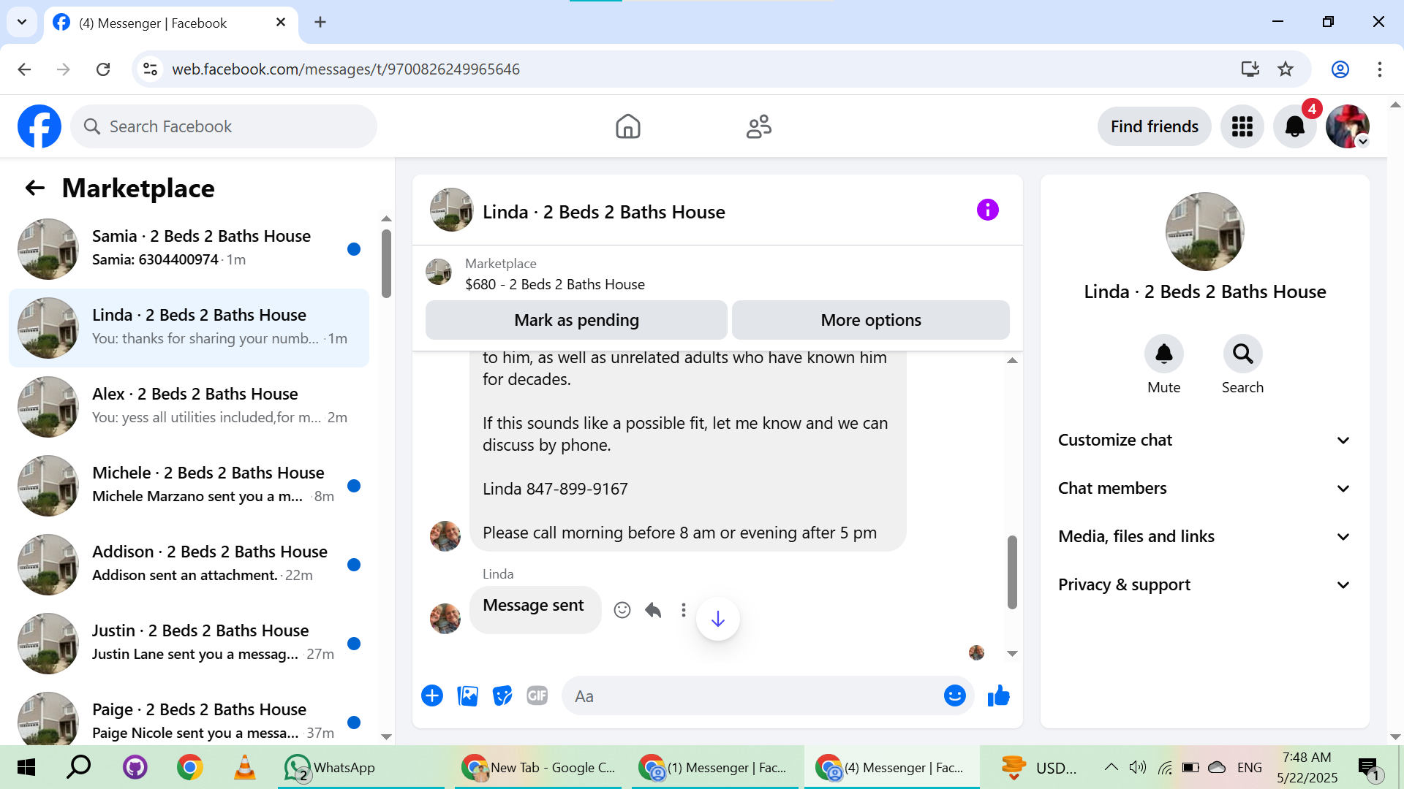Expand Media, files and links
The height and width of the screenshot is (789, 1404).
[1204, 536]
